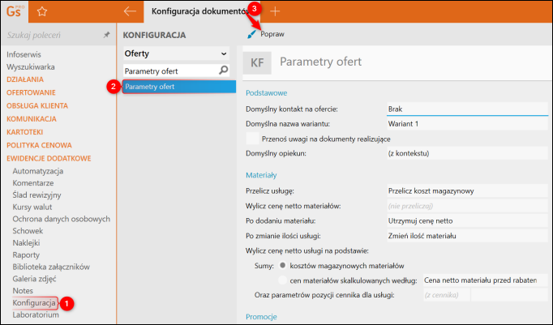The image size is (553, 325).
Task: Open the (z cennika) parameter field
Action: click(x=447, y=295)
